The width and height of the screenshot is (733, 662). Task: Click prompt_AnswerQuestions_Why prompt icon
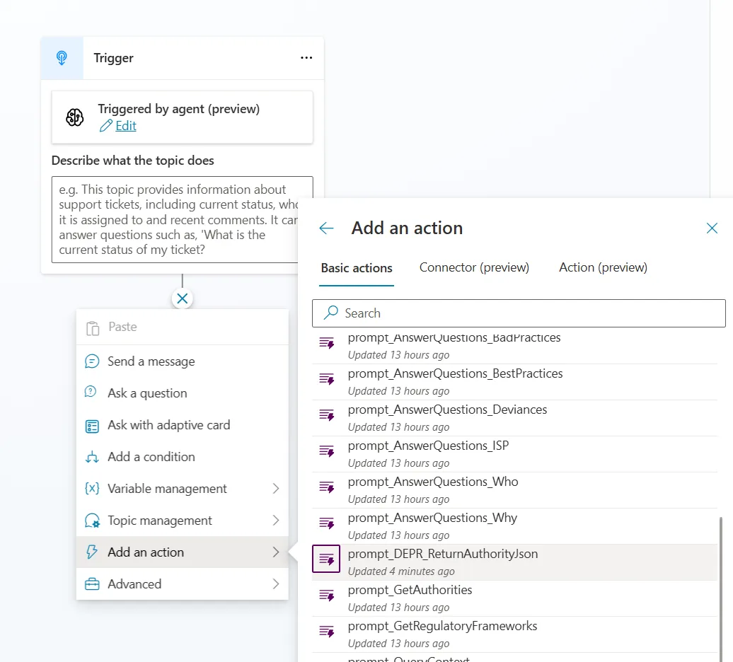pos(327,523)
